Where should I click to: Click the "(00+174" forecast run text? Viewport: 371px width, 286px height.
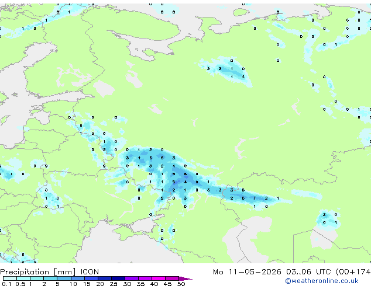coord(353,272)
